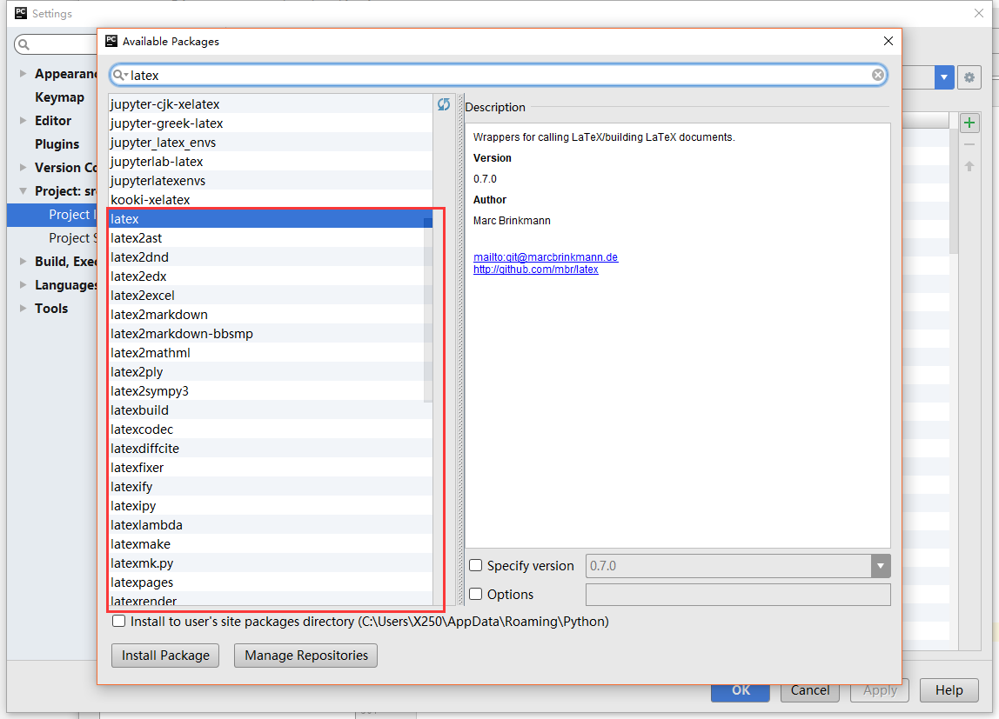Image resolution: width=999 pixels, height=719 pixels.
Task: Select jupyter_latex_envs package
Action: 270,143
